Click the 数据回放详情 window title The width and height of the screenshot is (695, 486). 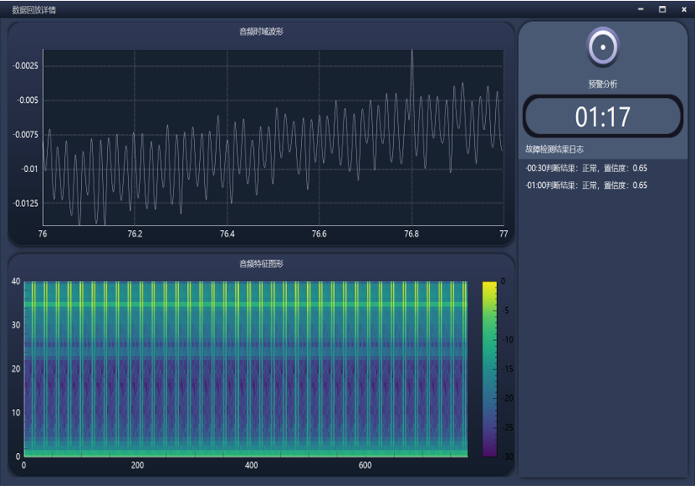[35, 9]
